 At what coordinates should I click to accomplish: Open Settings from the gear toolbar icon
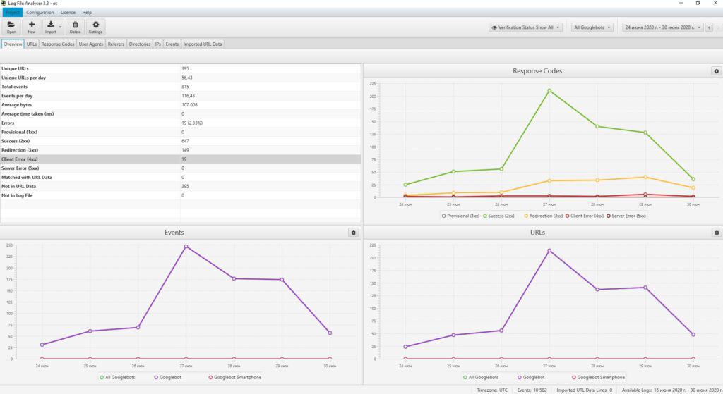[95, 27]
